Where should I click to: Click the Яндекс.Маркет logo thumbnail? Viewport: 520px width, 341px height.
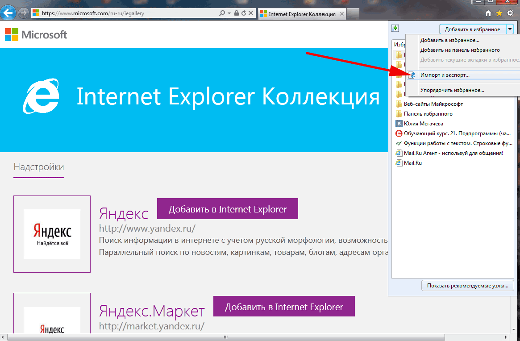(x=52, y=313)
